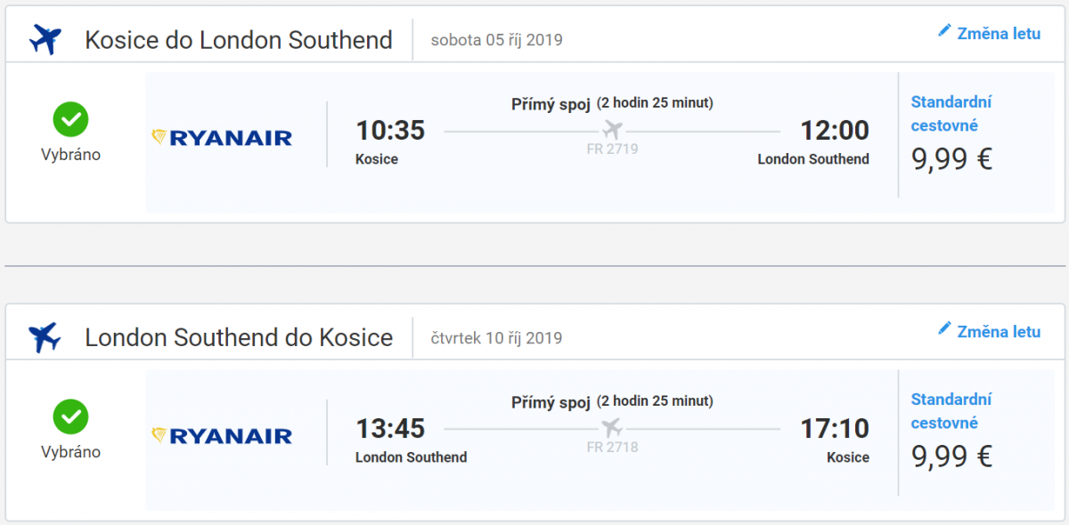Click the sobota 05 říj 2019 date

click(496, 40)
